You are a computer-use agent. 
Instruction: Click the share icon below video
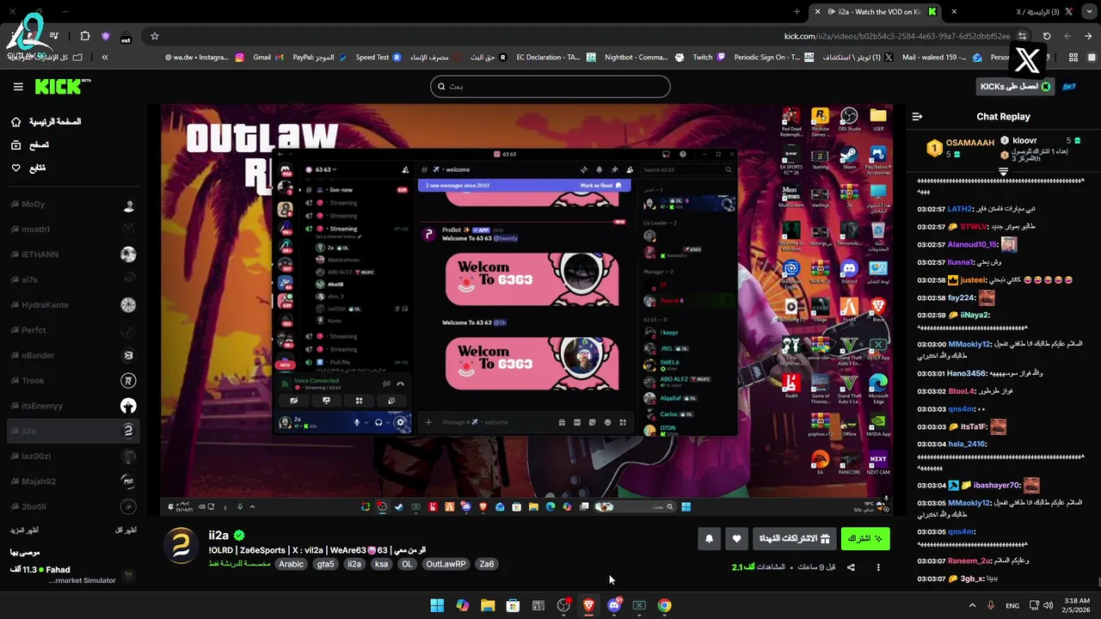(x=851, y=567)
